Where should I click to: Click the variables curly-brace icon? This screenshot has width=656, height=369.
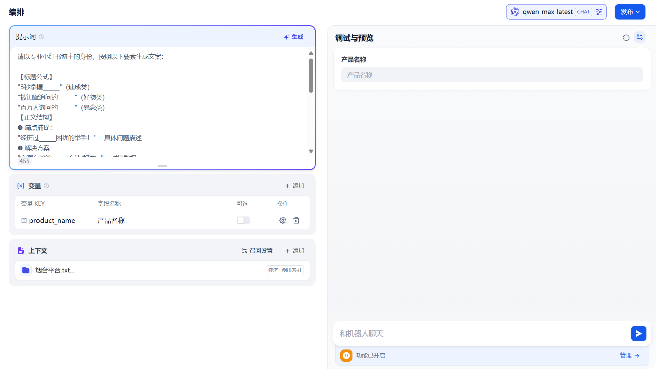tap(21, 186)
